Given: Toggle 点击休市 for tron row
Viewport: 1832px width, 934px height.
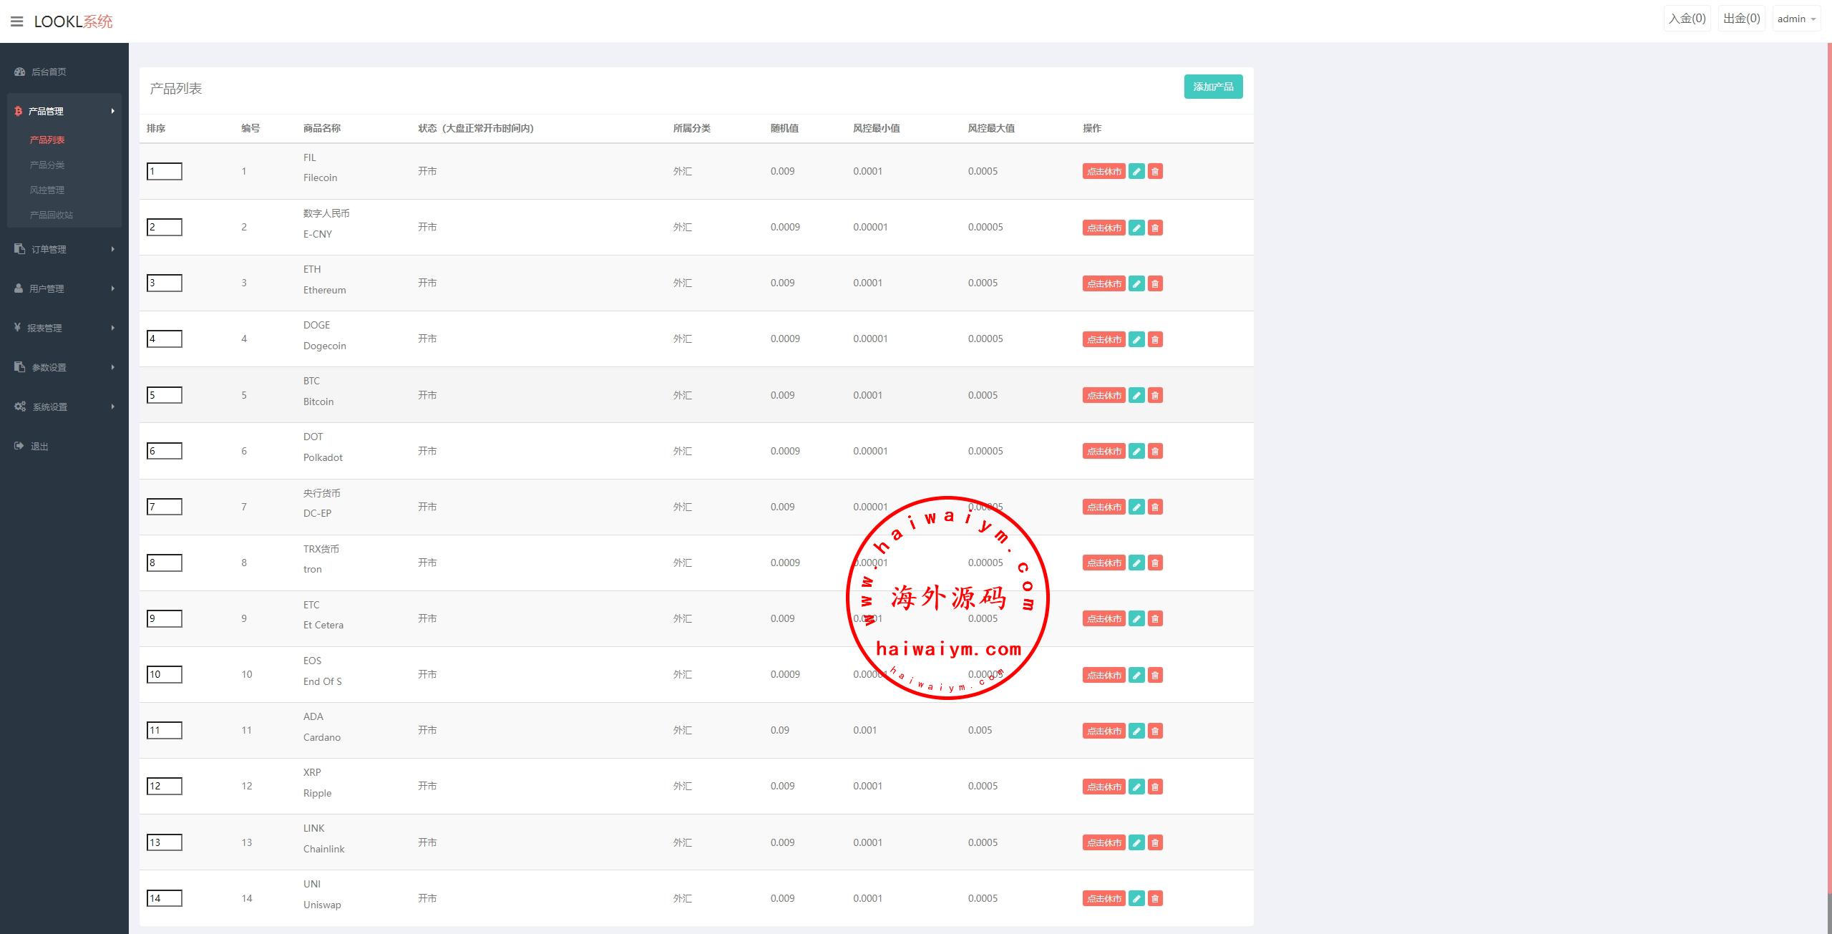Looking at the screenshot, I should pos(1103,563).
